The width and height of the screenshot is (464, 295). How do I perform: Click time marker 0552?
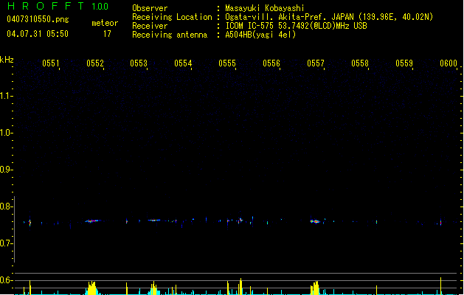click(95, 63)
